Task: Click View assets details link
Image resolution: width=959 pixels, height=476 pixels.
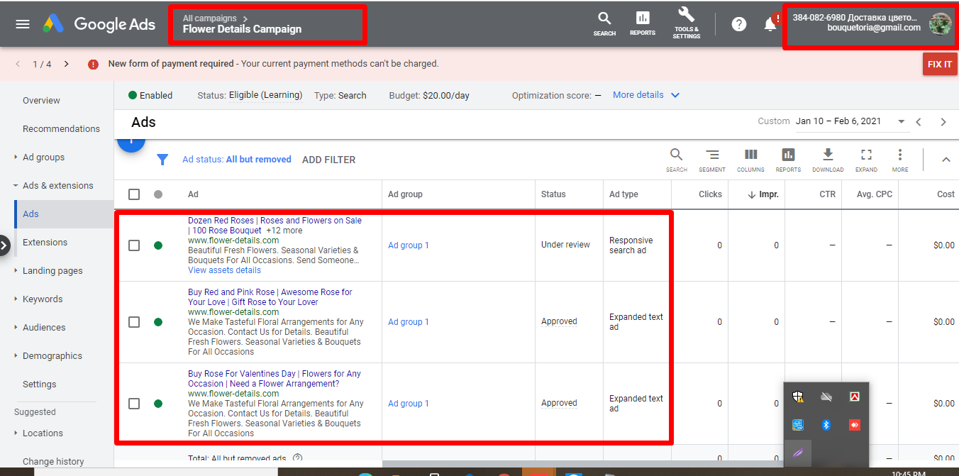Action: (224, 270)
